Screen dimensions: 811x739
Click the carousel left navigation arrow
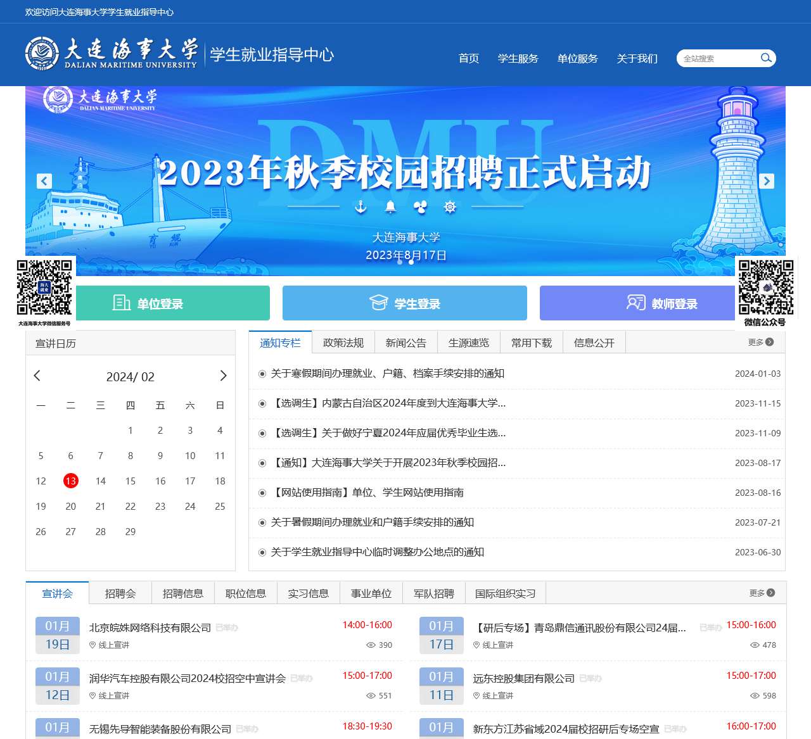43,181
